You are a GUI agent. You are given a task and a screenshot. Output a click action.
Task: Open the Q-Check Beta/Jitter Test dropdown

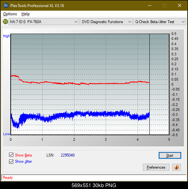coord(159,22)
